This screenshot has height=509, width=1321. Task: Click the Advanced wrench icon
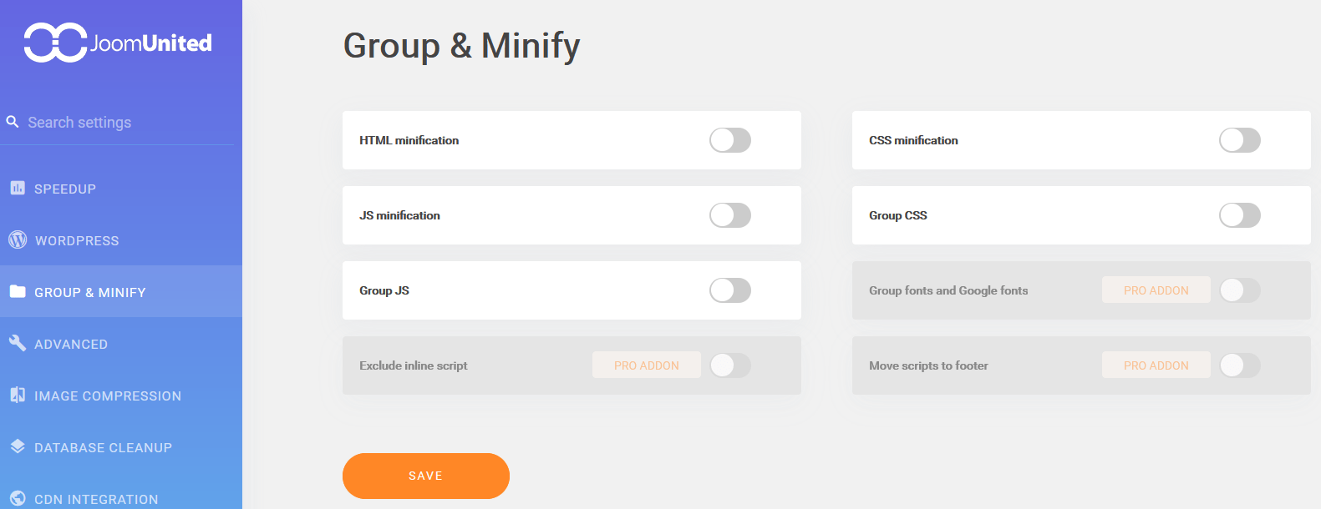click(x=18, y=343)
